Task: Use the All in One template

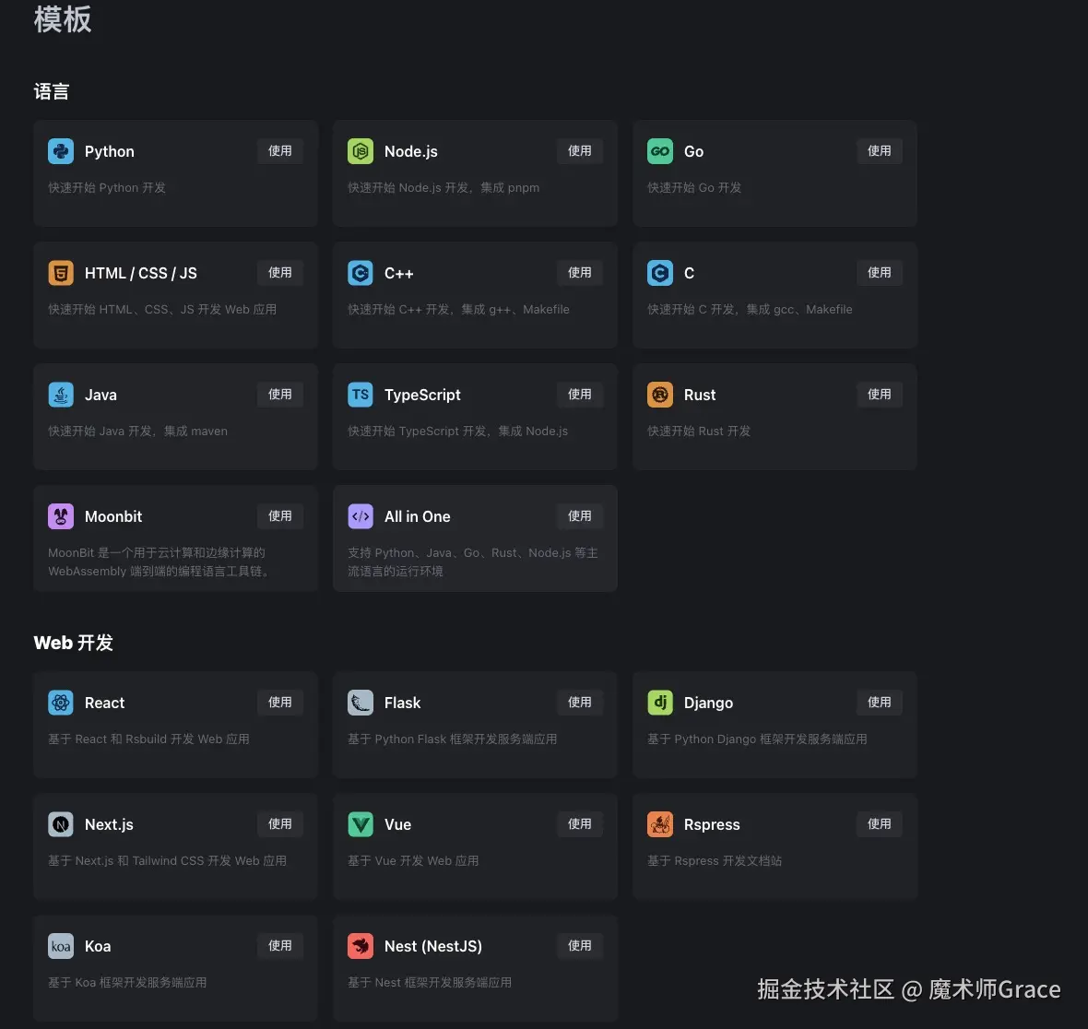Action: pyautogui.click(x=580, y=516)
